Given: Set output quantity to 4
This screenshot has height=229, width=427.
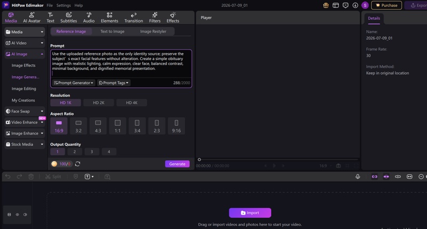Looking at the screenshot, I should (x=109, y=152).
